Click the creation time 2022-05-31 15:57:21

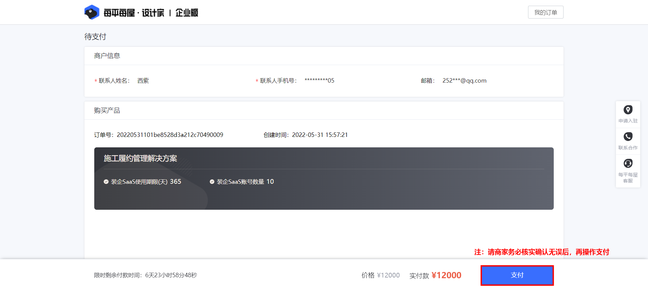click(320, 135)
